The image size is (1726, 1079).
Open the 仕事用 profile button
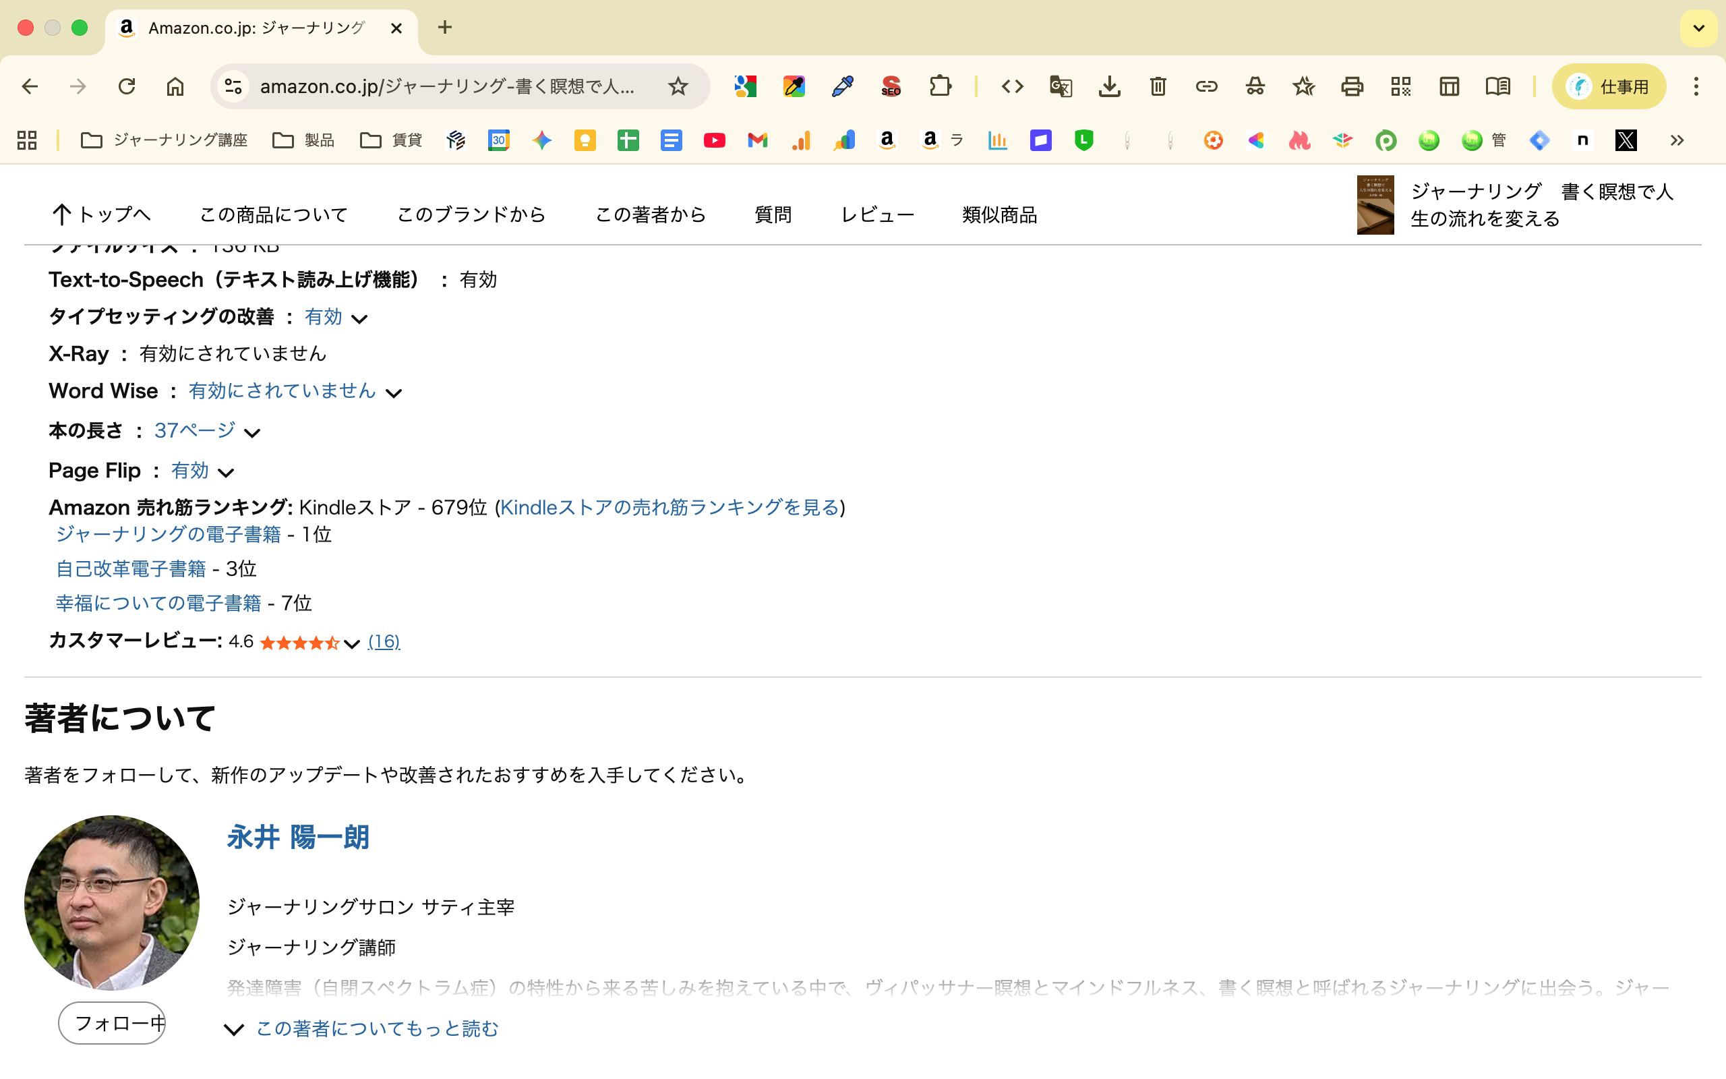[x=1609, y=86]
